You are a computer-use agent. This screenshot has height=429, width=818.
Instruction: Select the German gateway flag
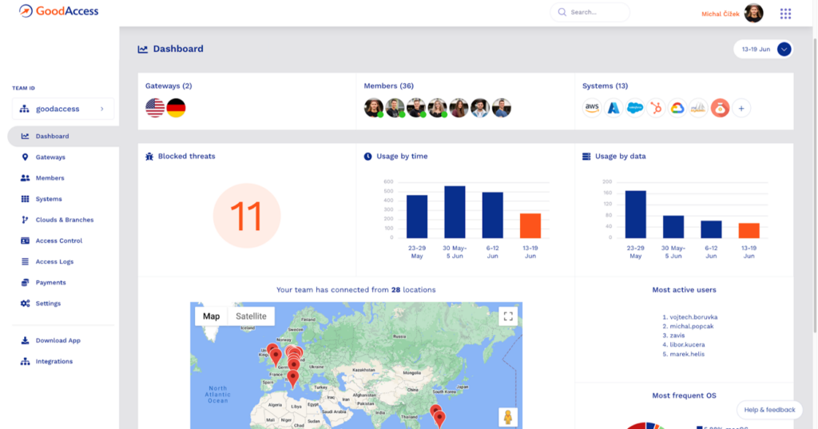(x=176, y=108)
